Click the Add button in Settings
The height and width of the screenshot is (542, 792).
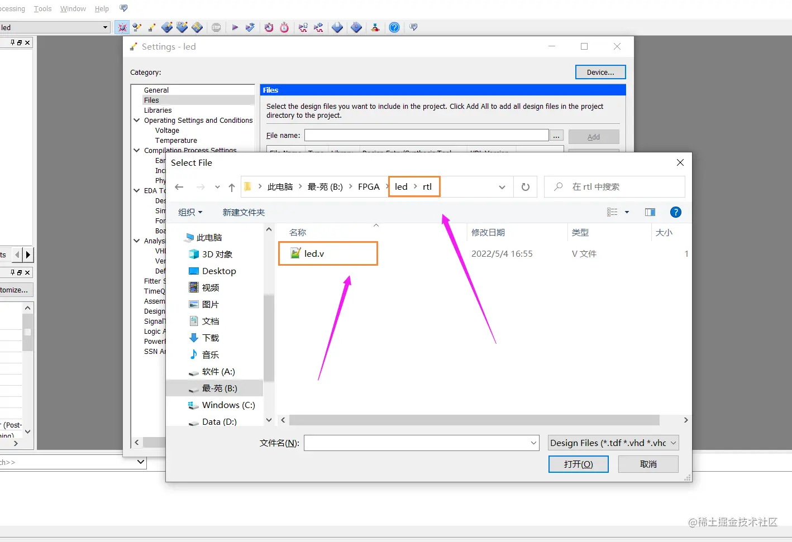[x=594, y=137]
